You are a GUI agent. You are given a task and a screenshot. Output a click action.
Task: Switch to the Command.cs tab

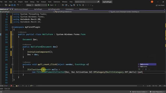pos(70,9)
